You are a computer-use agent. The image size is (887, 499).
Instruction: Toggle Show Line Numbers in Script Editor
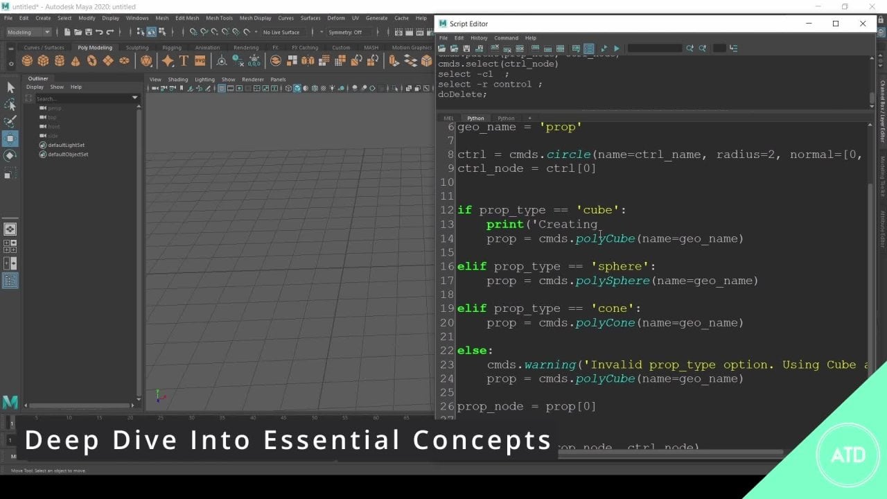click(x=588, y=49)
